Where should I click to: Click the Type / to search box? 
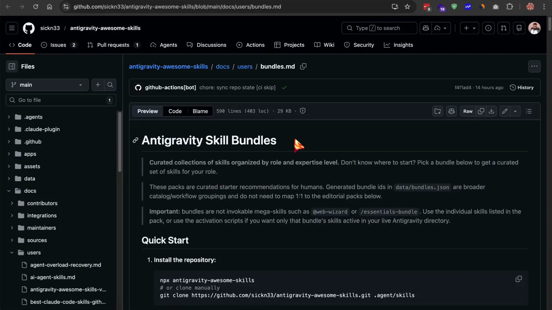(379, 28)
